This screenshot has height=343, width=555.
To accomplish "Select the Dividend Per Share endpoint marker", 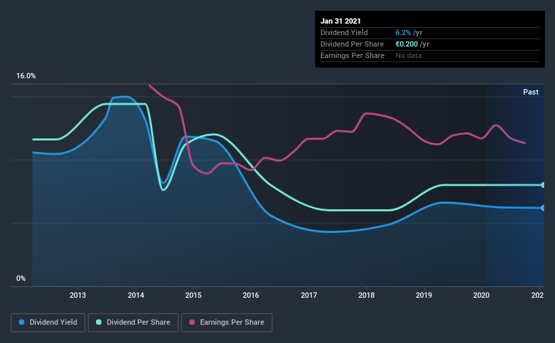I will pos(543,185).
